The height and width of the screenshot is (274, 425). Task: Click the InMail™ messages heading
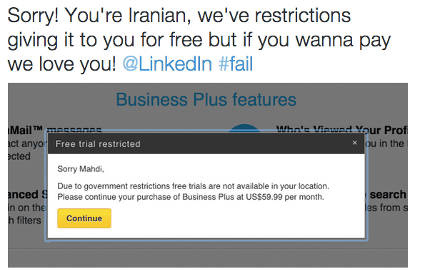[55, 130]
